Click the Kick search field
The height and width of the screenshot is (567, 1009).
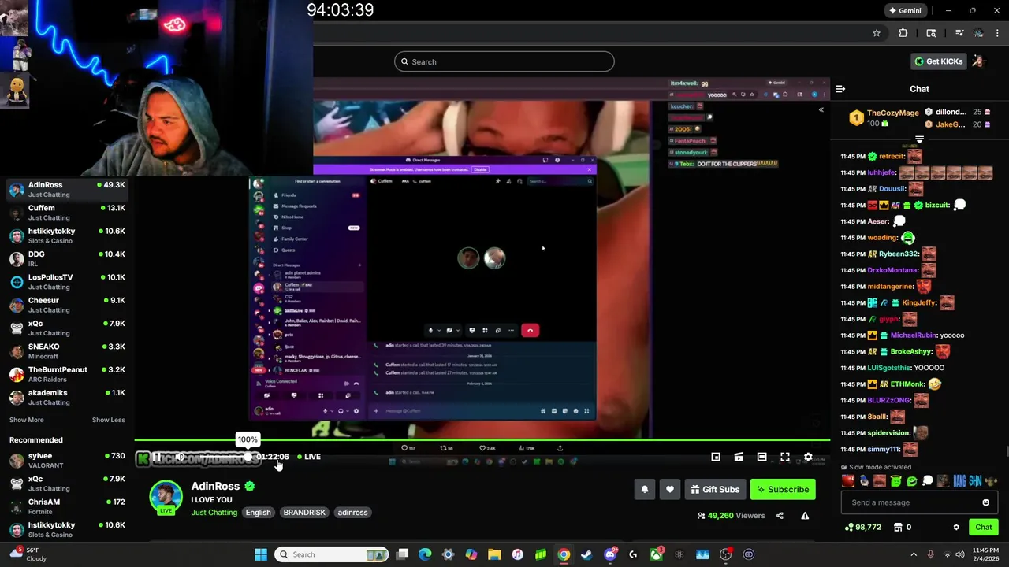(504, 61)
